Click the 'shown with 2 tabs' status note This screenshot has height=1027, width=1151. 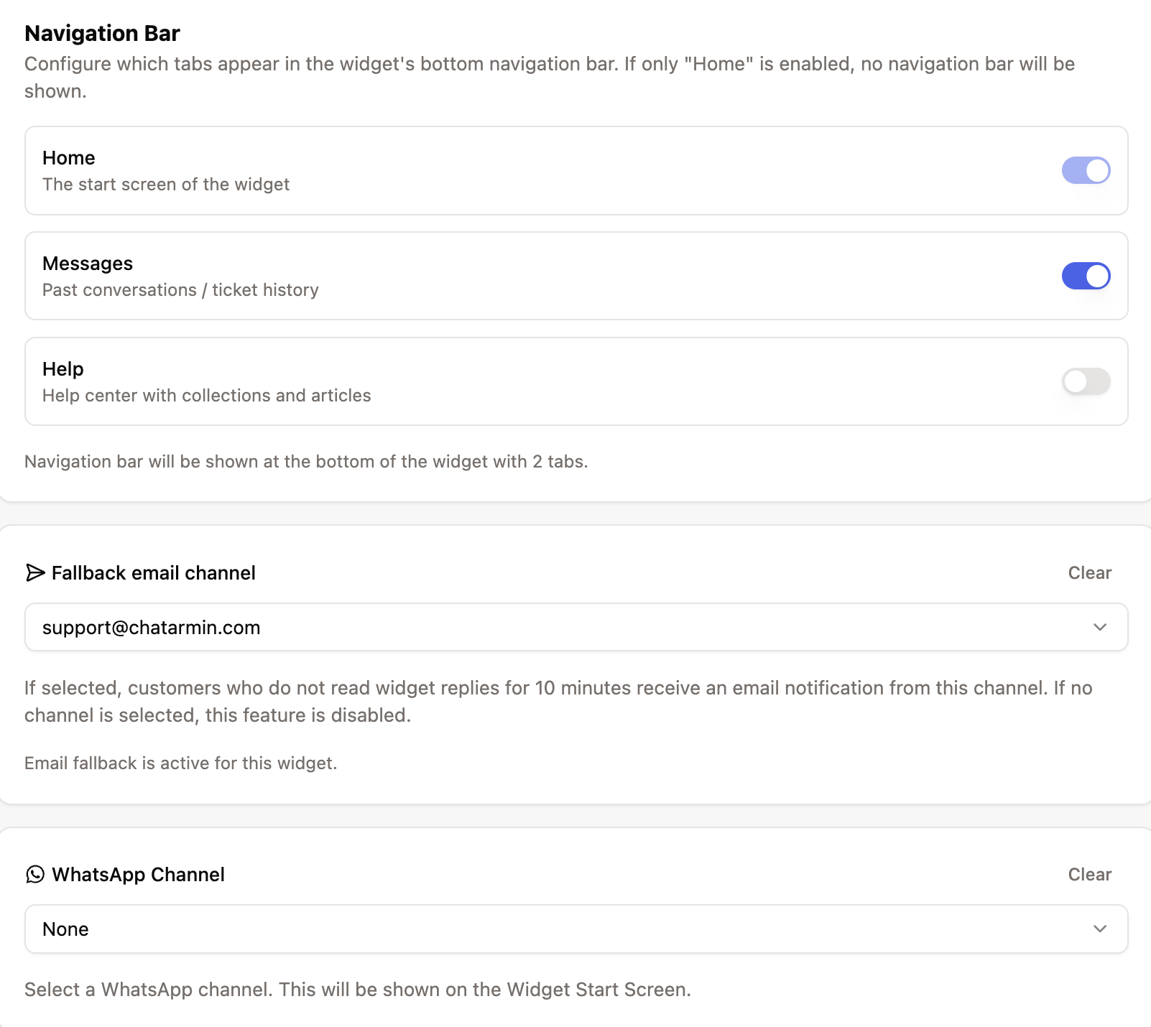click(x=306, y=461)
